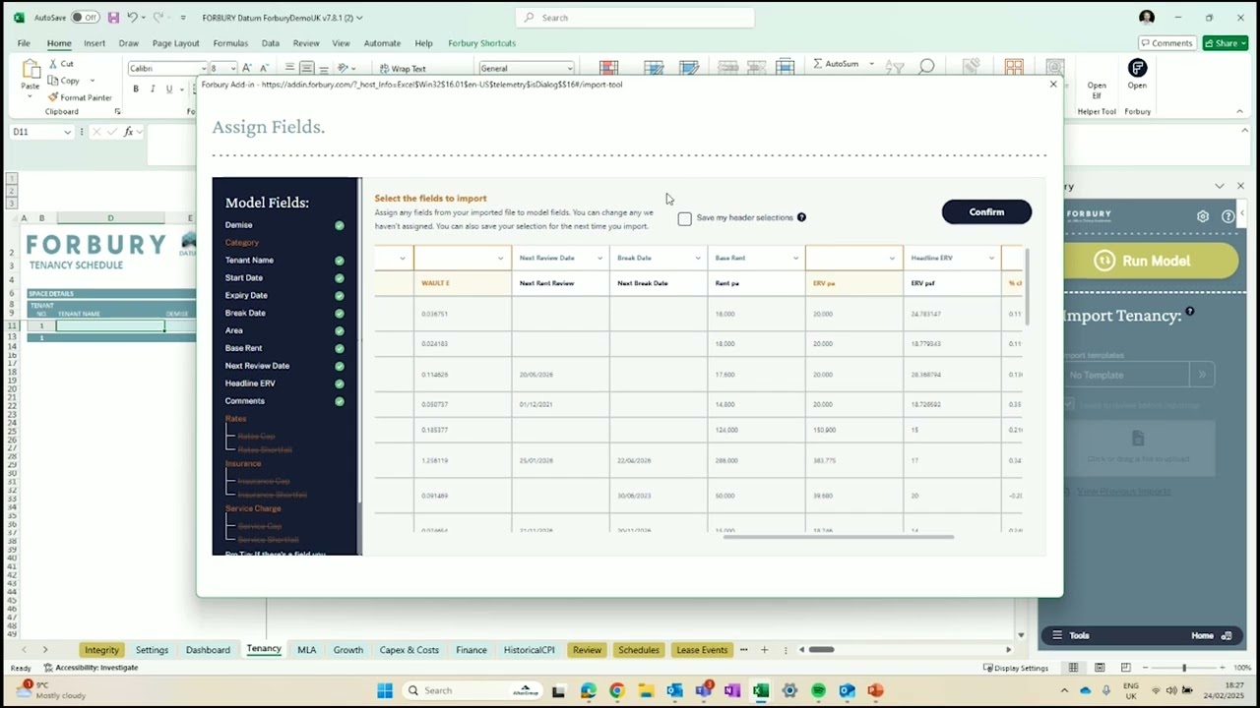The image size is (1260, 708).
Task: Click the Open Forbury round logo icon
Action: 1137,68
